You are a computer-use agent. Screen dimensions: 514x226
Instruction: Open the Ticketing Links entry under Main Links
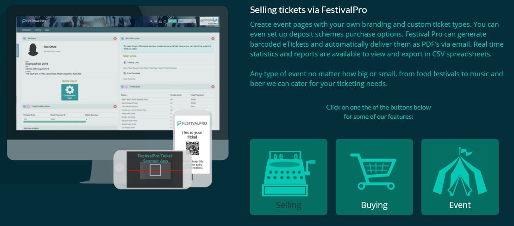[x=132, y=61]
